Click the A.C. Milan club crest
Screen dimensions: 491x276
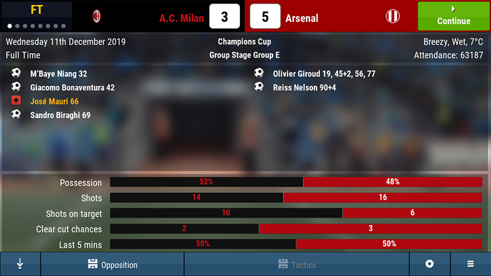[97, 16]
